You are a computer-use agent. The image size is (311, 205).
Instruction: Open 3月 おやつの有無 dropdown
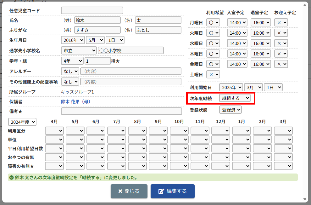coord(283,157)
